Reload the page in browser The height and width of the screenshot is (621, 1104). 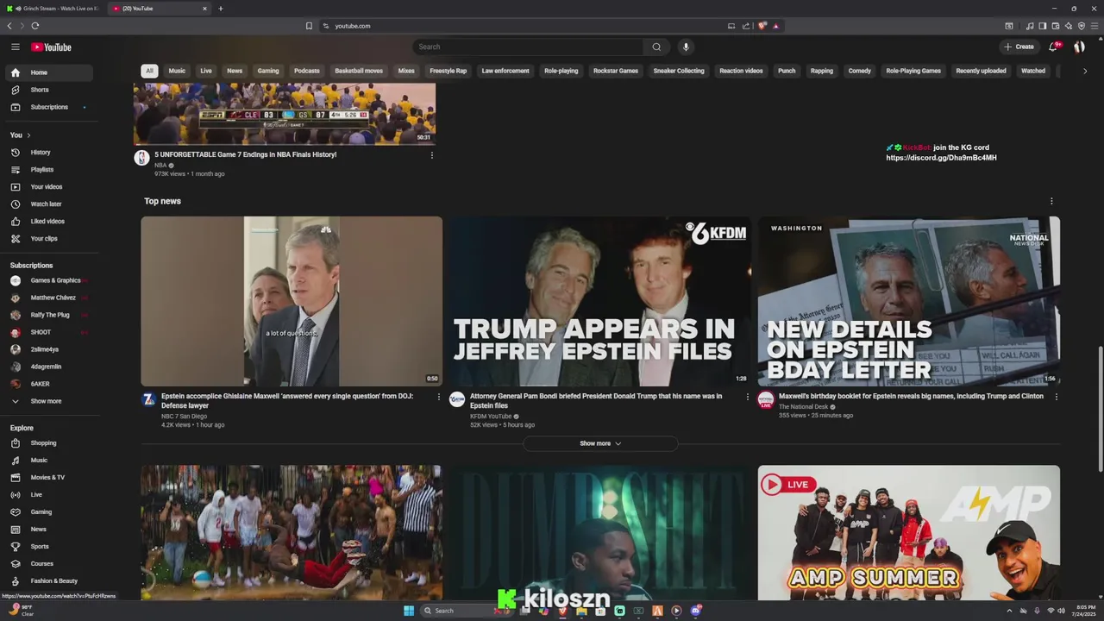click(34, 26)
